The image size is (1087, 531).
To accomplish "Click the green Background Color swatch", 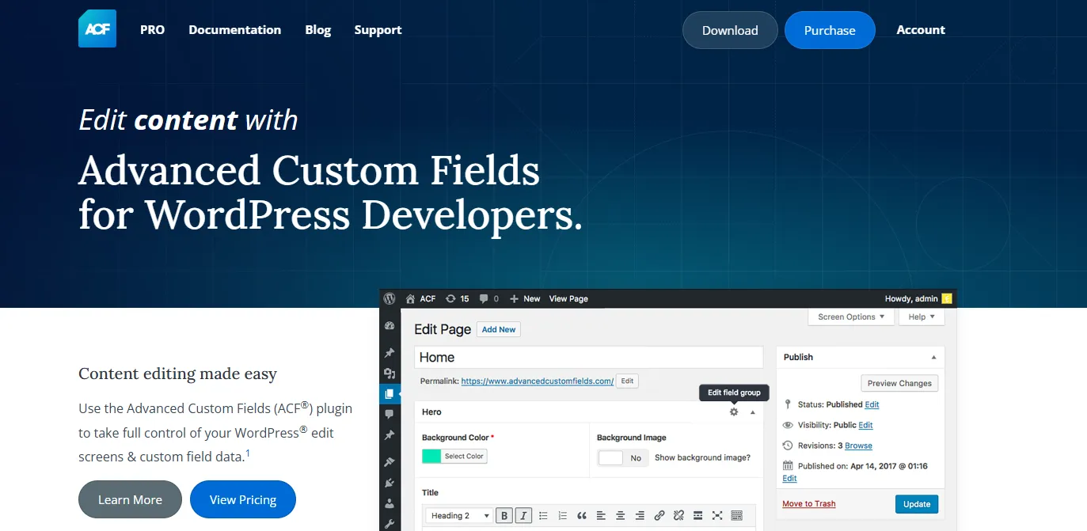I will [431, 456].
